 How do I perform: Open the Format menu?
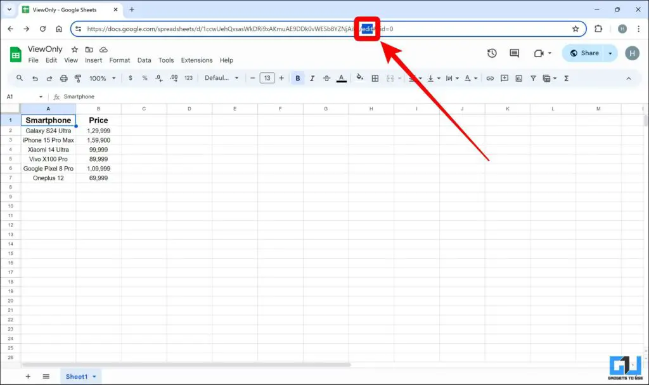120,60
